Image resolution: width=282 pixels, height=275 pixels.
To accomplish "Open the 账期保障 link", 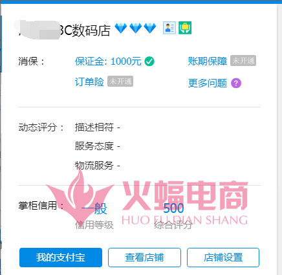I will point(208,61).
